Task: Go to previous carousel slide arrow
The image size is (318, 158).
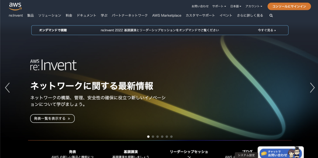Action: (7, 88)
